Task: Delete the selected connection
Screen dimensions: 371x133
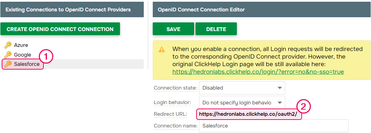Action: coord(216,29)
